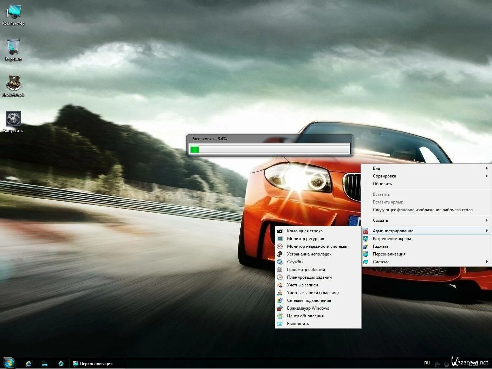The image size is (492, 369).
Task: Open Сетевые подключения
Action: pos(318,300)
